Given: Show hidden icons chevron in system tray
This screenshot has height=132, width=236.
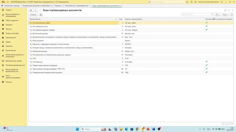Looking at the screenshot, I should 200,129.
